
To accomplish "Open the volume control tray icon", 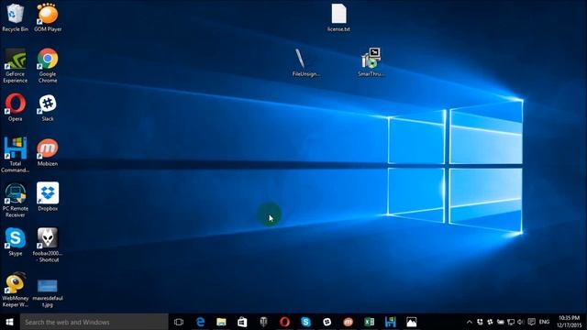I will pyautogui.click(x=521, y=322).
